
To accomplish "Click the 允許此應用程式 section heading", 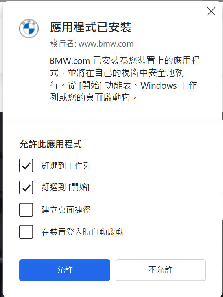I will click(51, 144).
